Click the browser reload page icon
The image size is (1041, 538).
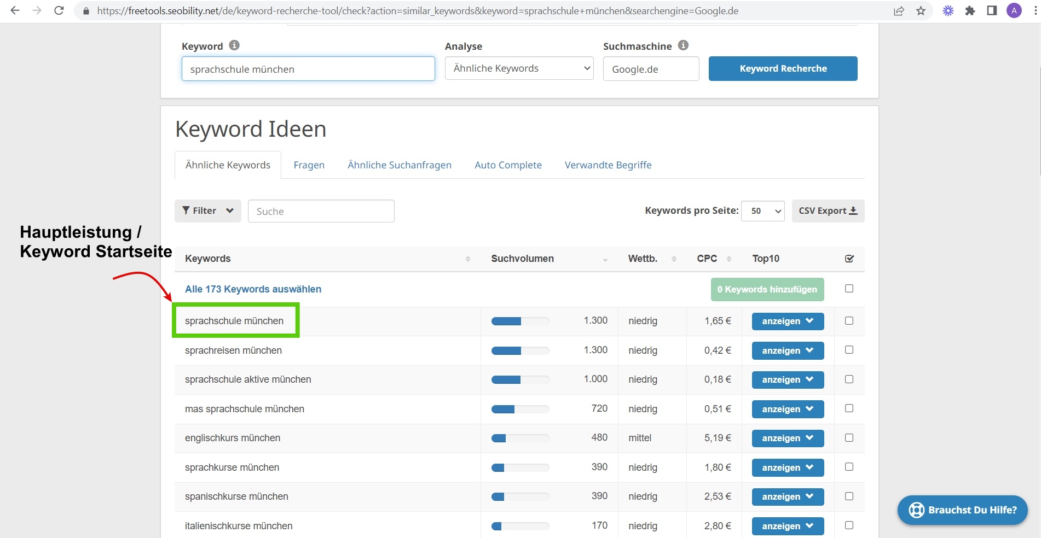[59, 10]
